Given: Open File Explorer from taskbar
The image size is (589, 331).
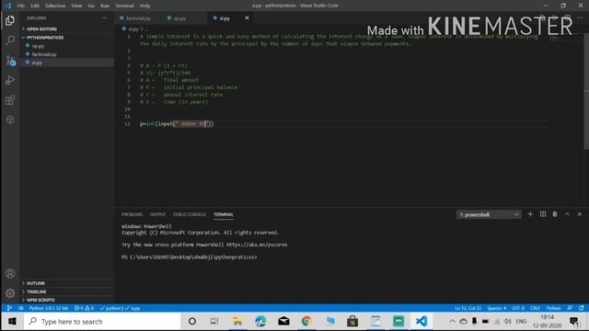Looking at the screenshot, I should tap(237, 322).
